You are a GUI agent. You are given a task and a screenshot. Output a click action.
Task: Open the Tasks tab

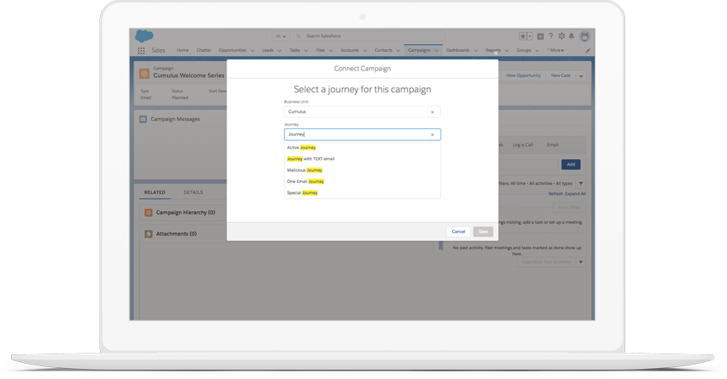click(x=295, y=50)
